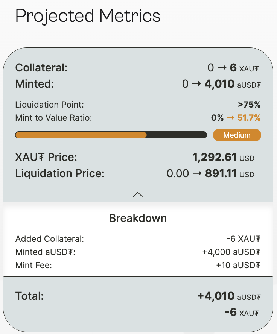This screenshot has width=277, height=334.
Task: Click the +4,000 aUSD₮ minted amount
Action: [x=231, y=252]
